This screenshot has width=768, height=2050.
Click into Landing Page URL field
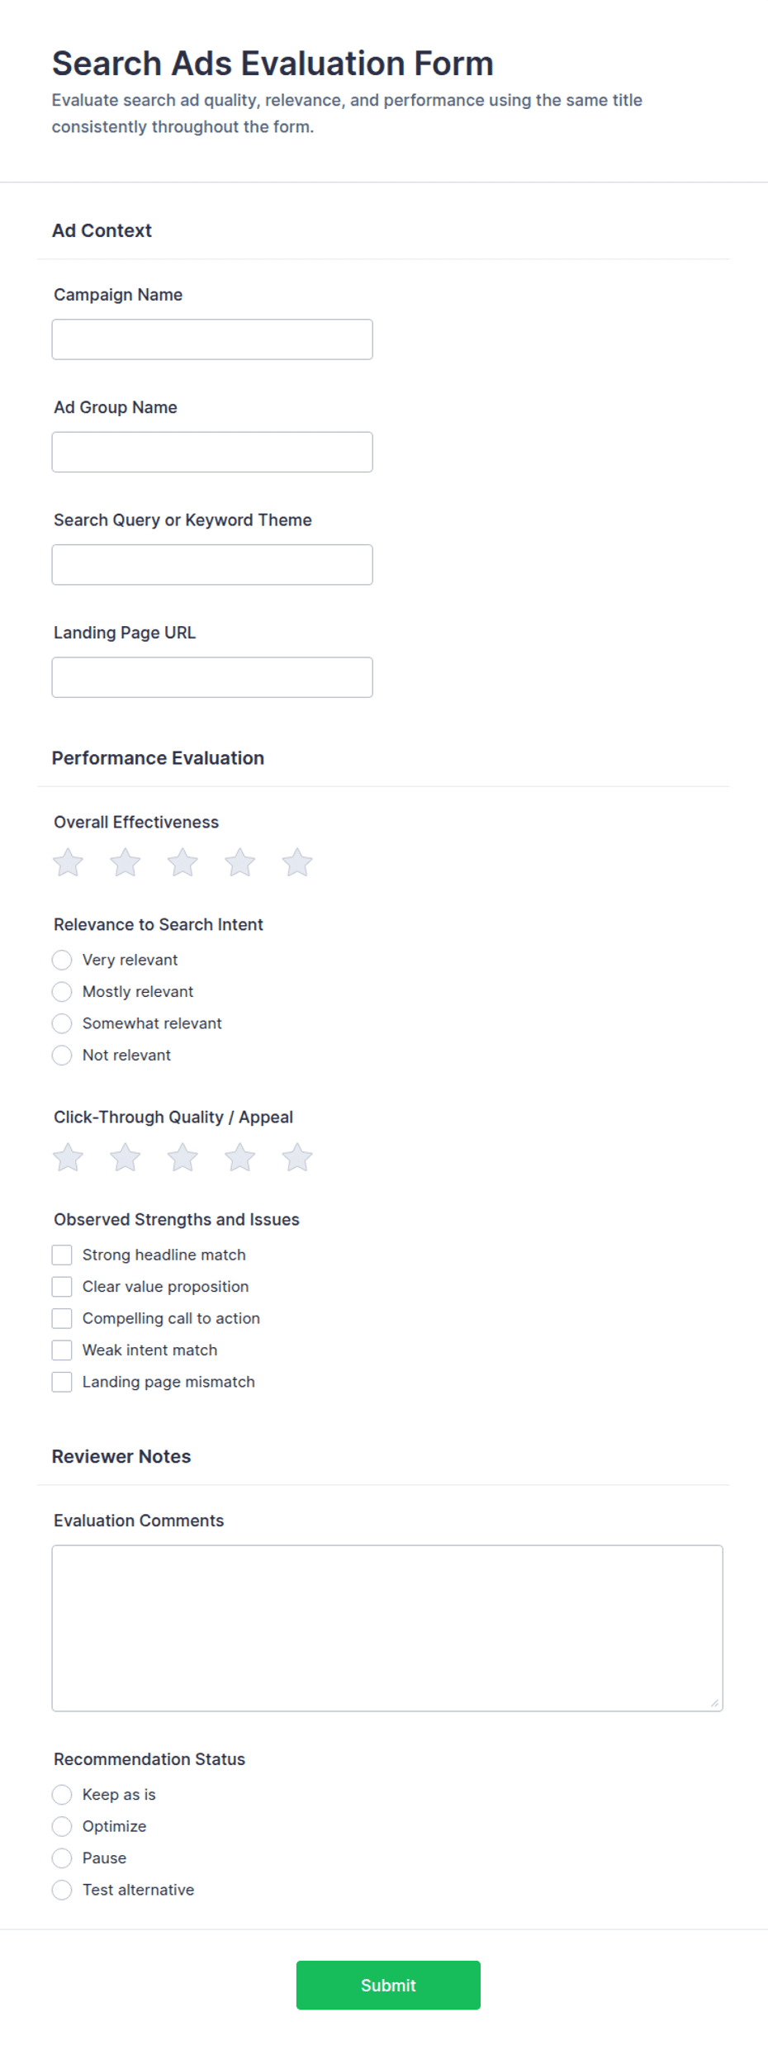[212, 677]
